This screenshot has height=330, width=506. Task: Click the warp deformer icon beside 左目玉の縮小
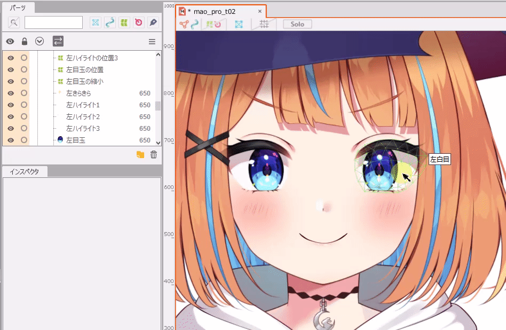pyautogui.click(x=60, y=81)
